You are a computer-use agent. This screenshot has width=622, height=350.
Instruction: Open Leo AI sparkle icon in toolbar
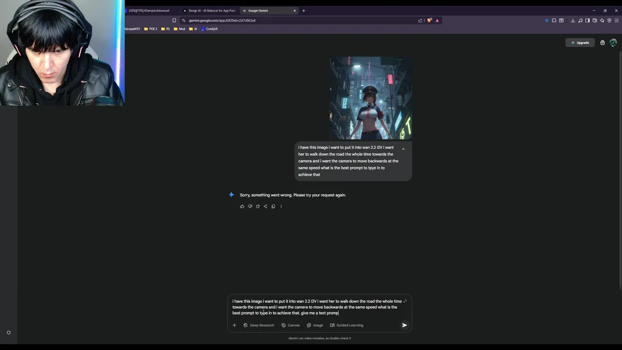click(602, 20)
